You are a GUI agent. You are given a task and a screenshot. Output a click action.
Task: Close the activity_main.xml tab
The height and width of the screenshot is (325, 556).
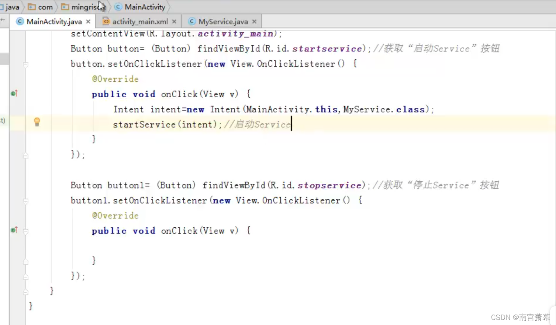point(174,22)
